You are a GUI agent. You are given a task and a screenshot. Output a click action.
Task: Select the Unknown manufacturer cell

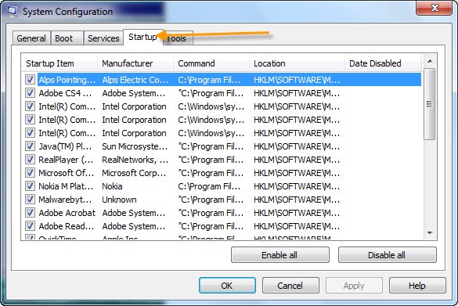(x=119, y=200)
